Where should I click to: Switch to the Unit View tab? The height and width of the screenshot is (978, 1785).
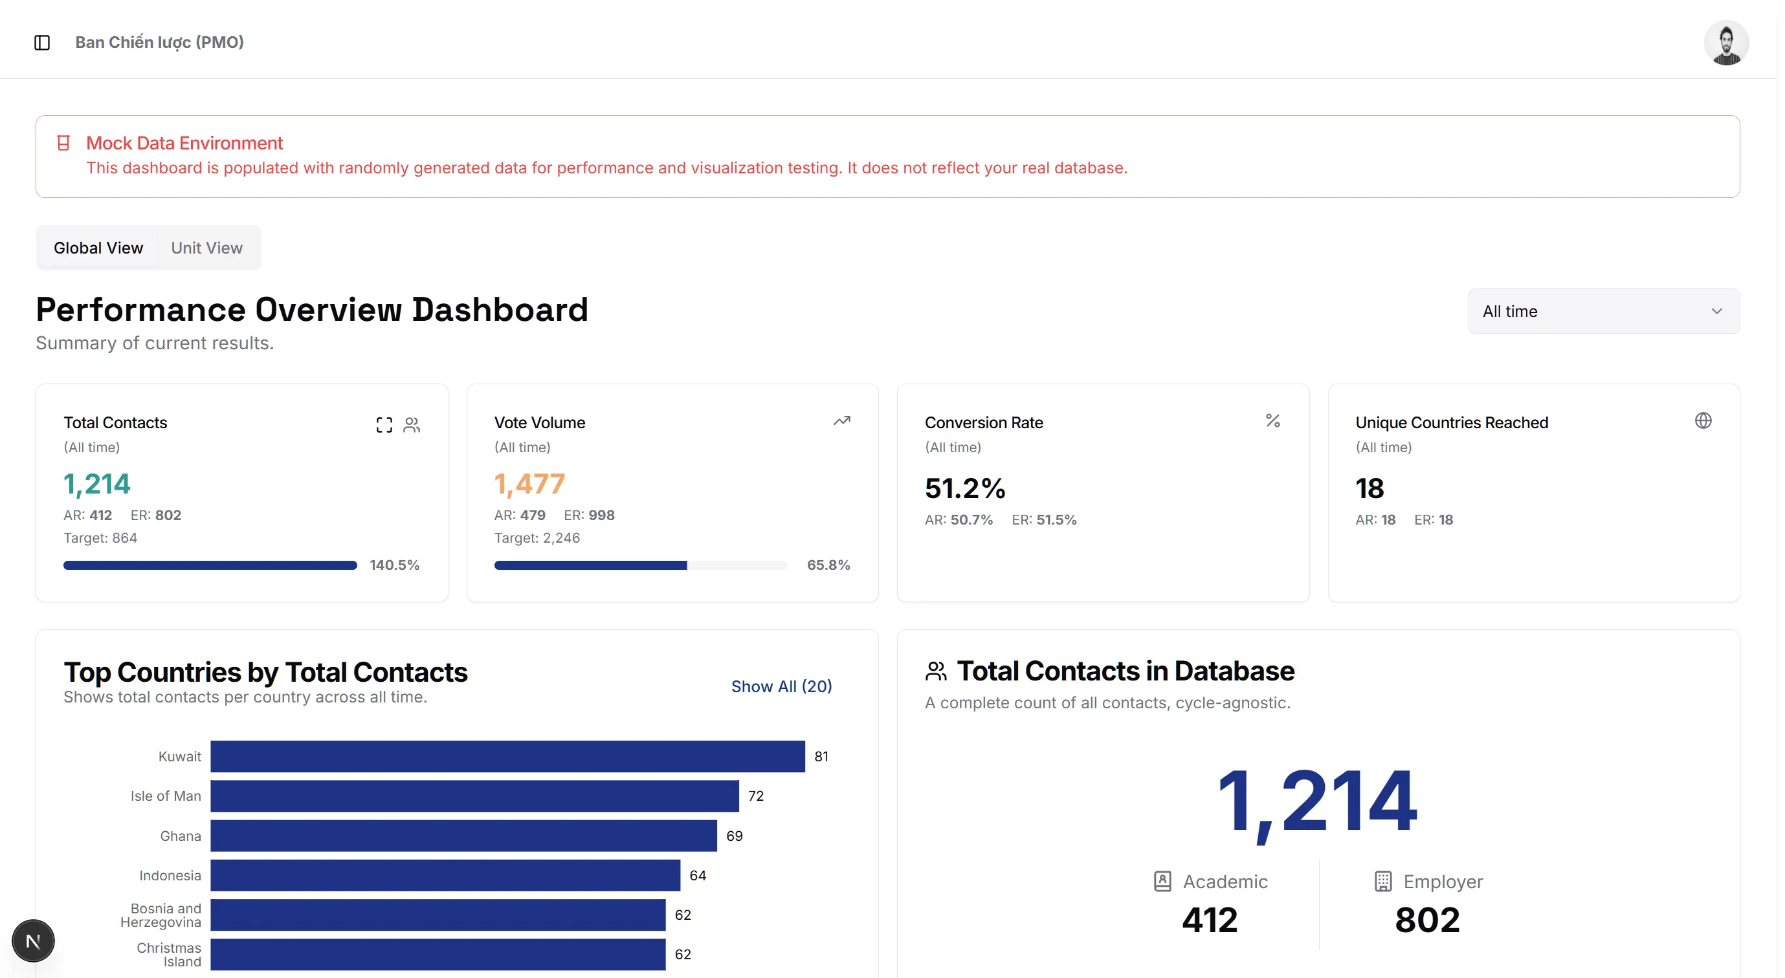pyautogui.click(x=206, y=248)
